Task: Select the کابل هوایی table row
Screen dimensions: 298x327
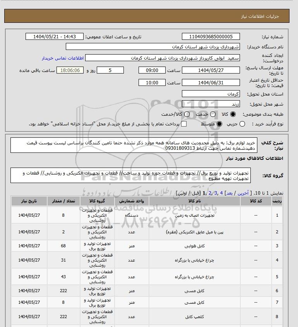Action: (147, 246)
